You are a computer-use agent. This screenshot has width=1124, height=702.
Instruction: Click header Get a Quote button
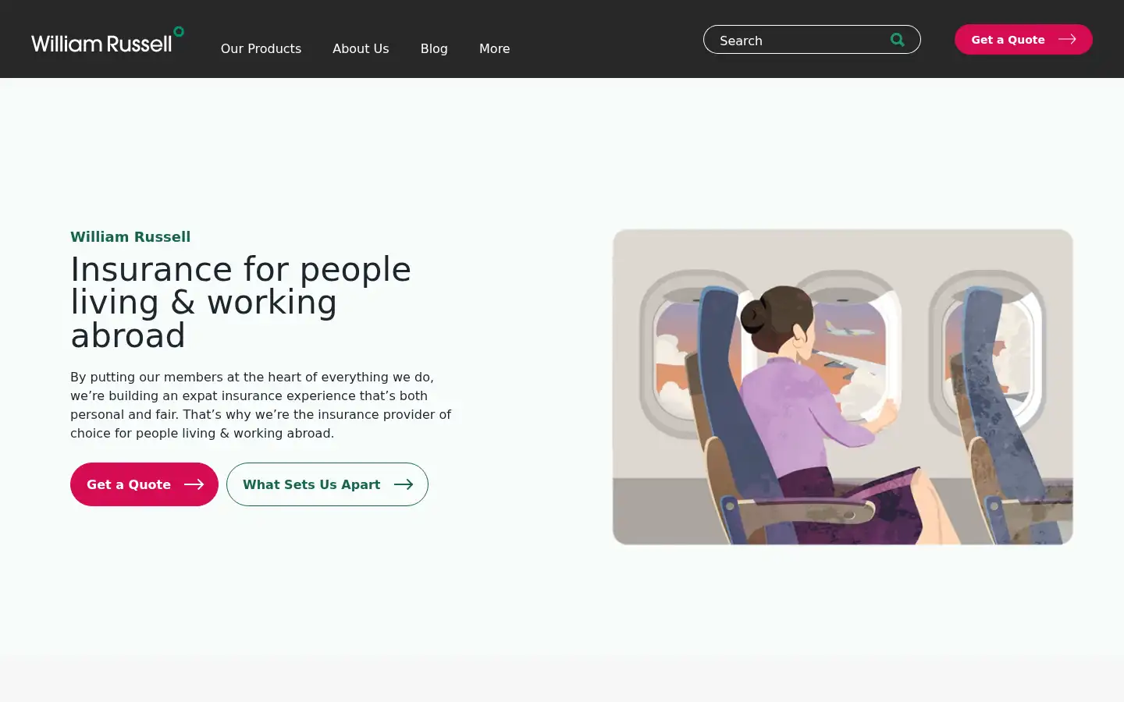[x=1023, y=40]
